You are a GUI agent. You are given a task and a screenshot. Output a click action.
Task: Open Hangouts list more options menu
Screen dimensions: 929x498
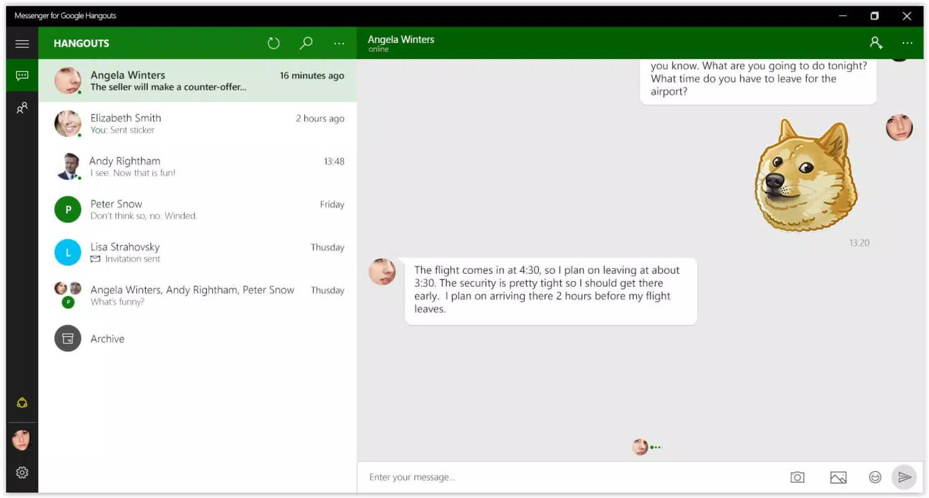point(339,44)
